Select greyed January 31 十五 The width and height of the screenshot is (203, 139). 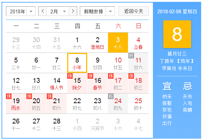tap(57, 43)
